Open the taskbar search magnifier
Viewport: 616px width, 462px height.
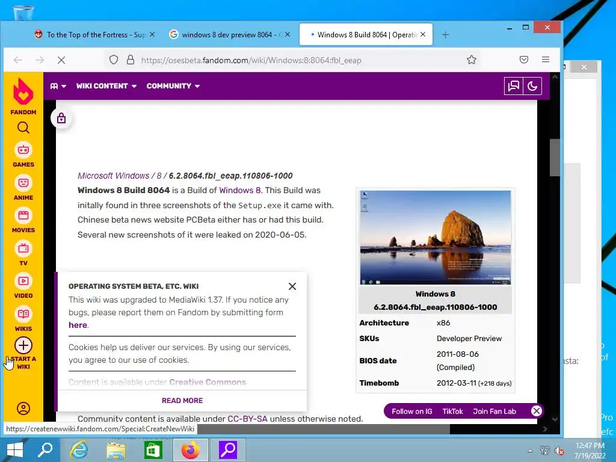click(x=45, y=450)
